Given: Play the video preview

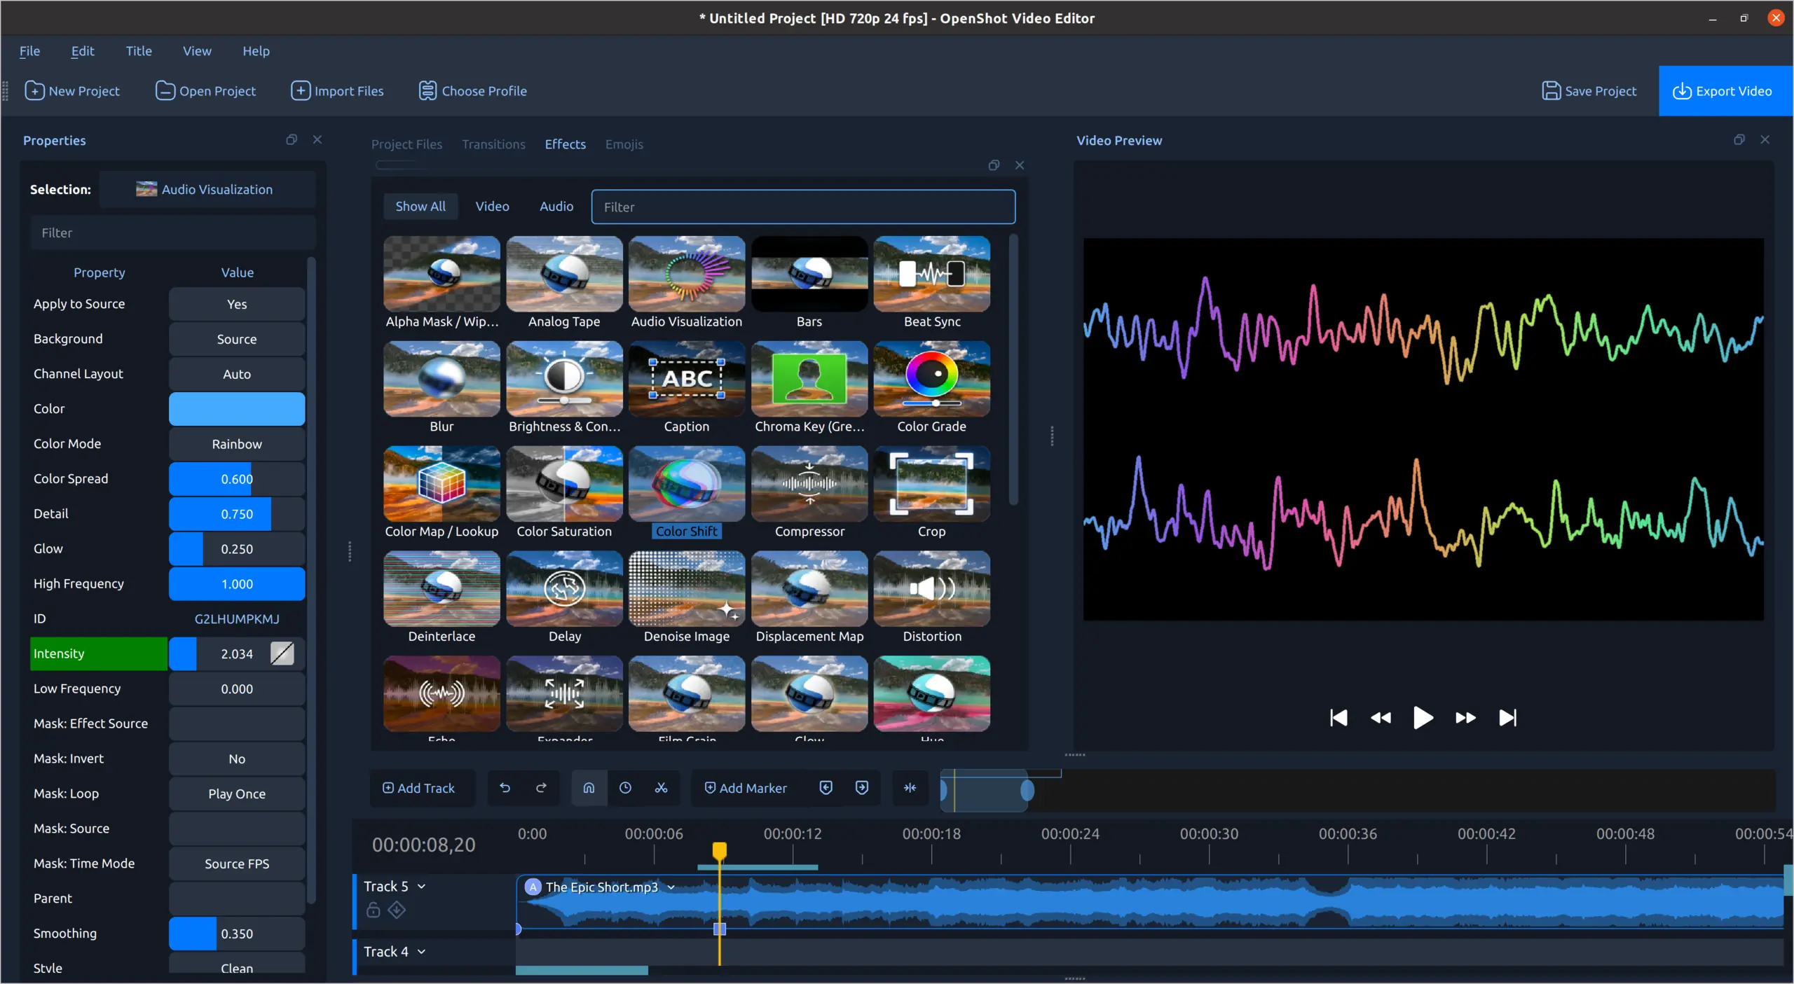Looking at the screenshot, I should [x=1423, y=717].
